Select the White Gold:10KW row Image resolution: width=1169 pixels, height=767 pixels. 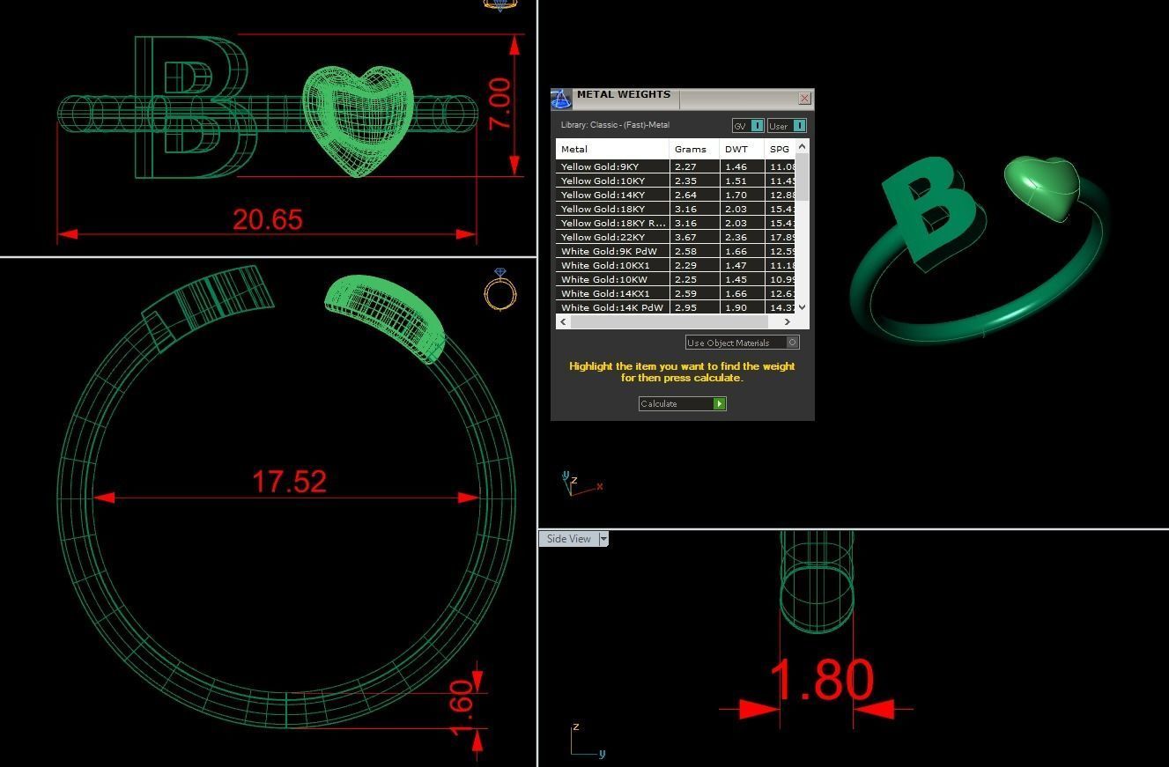tap(676, 279)
